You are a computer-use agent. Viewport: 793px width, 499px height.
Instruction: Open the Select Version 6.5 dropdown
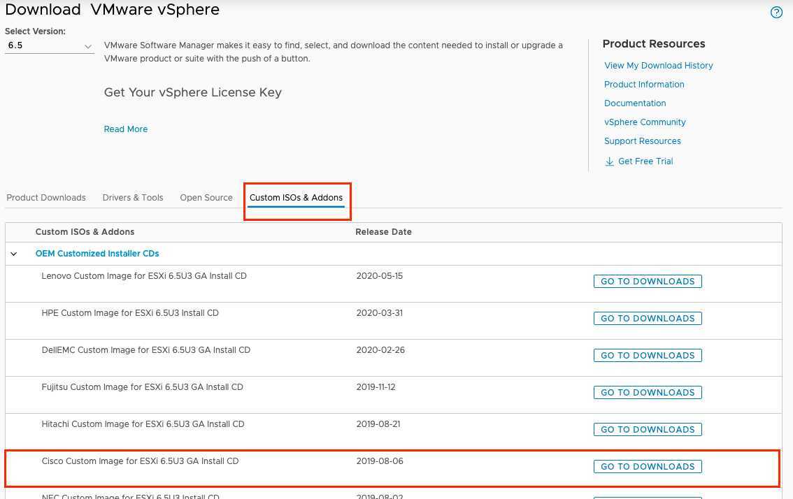49,45
